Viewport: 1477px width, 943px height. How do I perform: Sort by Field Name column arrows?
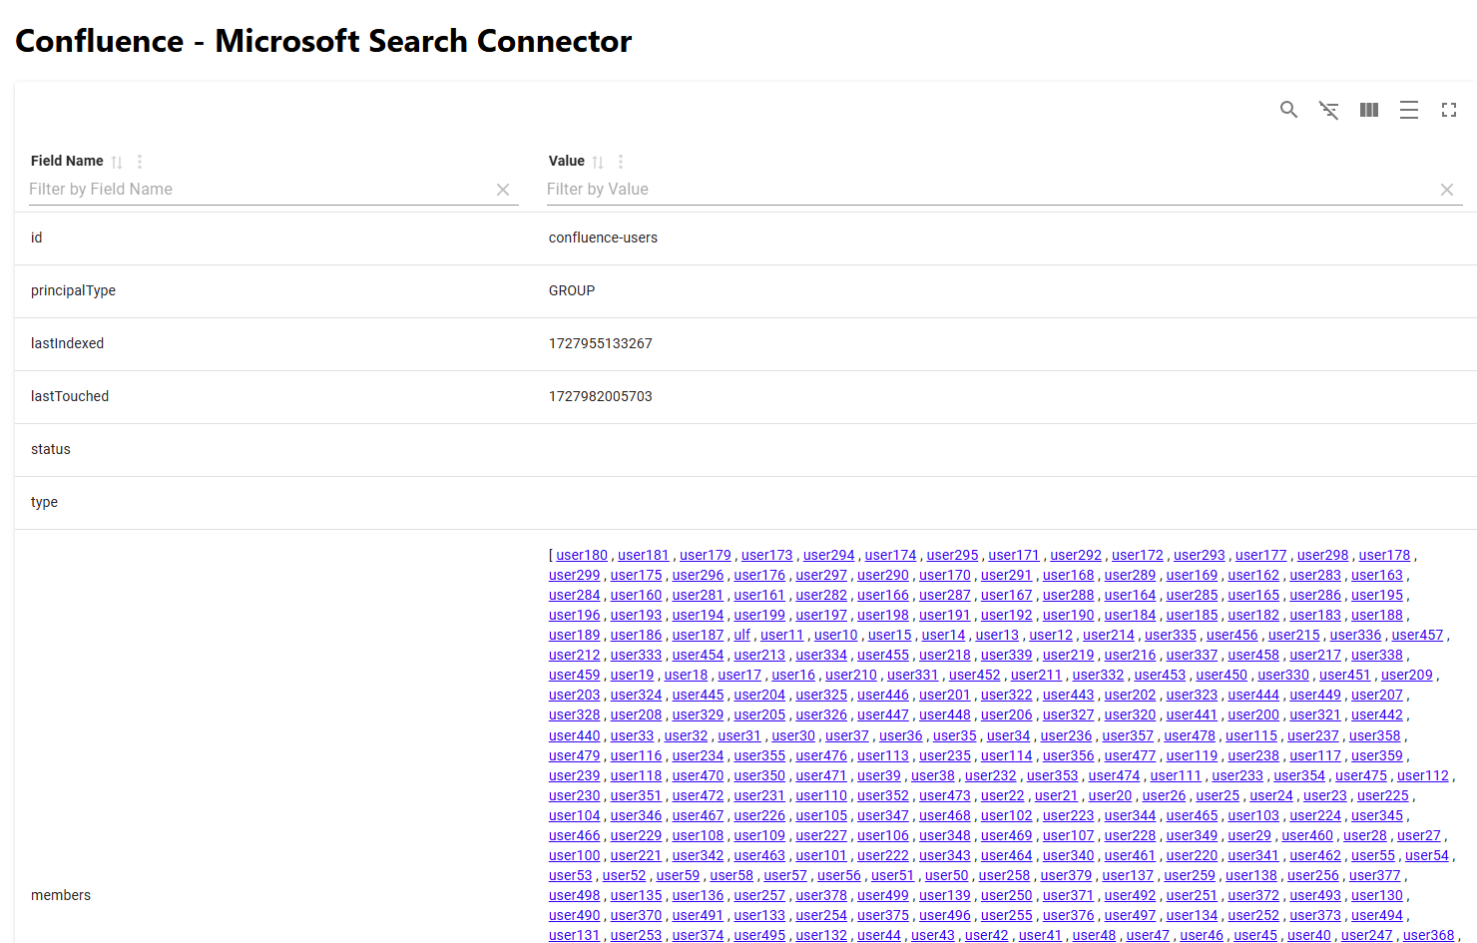point(117,162)
